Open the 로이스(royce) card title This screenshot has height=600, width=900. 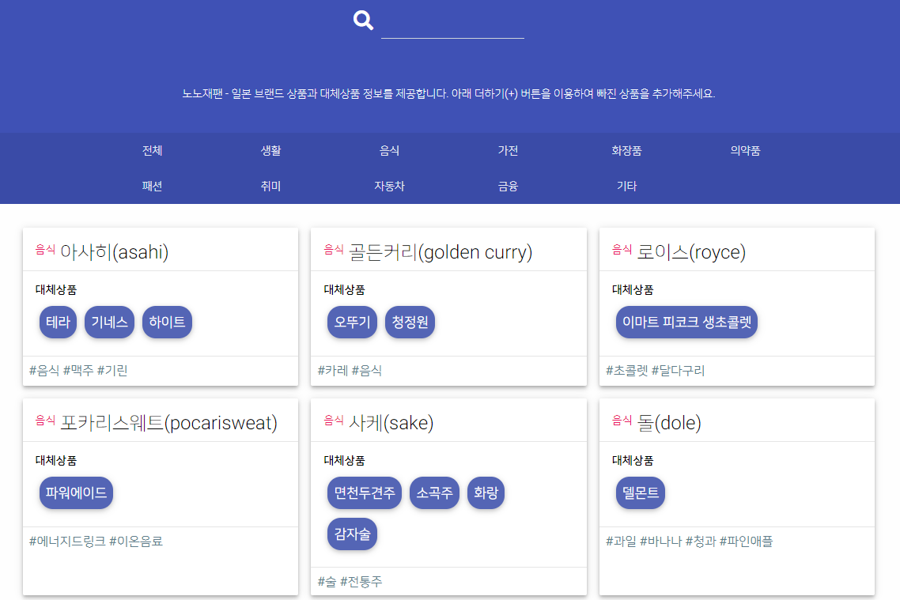691,252
